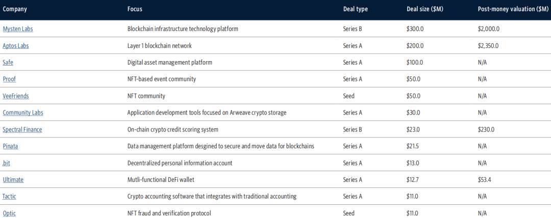The image size is (551, 218).
Task: Click the 'Layer 1 blockchain network' cell
Action: (x=160, y=46)
